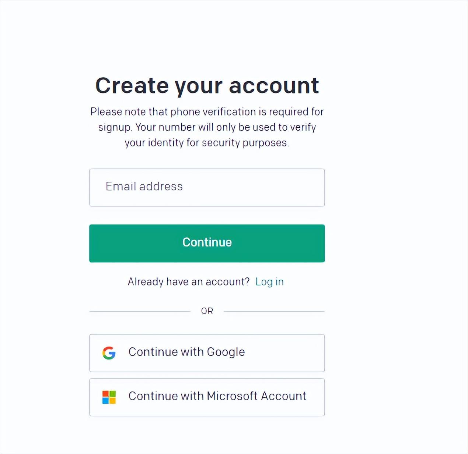Image resolution: width=468 pixels, height=454 pixels.
Task: Click the phone verification notice paragraph
Action: point(207,127)
